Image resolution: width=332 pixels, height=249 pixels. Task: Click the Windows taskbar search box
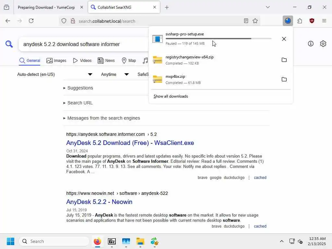click(54, 241)
